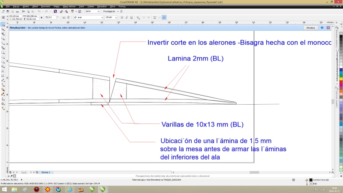Select the Pick tool in the toolbox

pos(3,24)
